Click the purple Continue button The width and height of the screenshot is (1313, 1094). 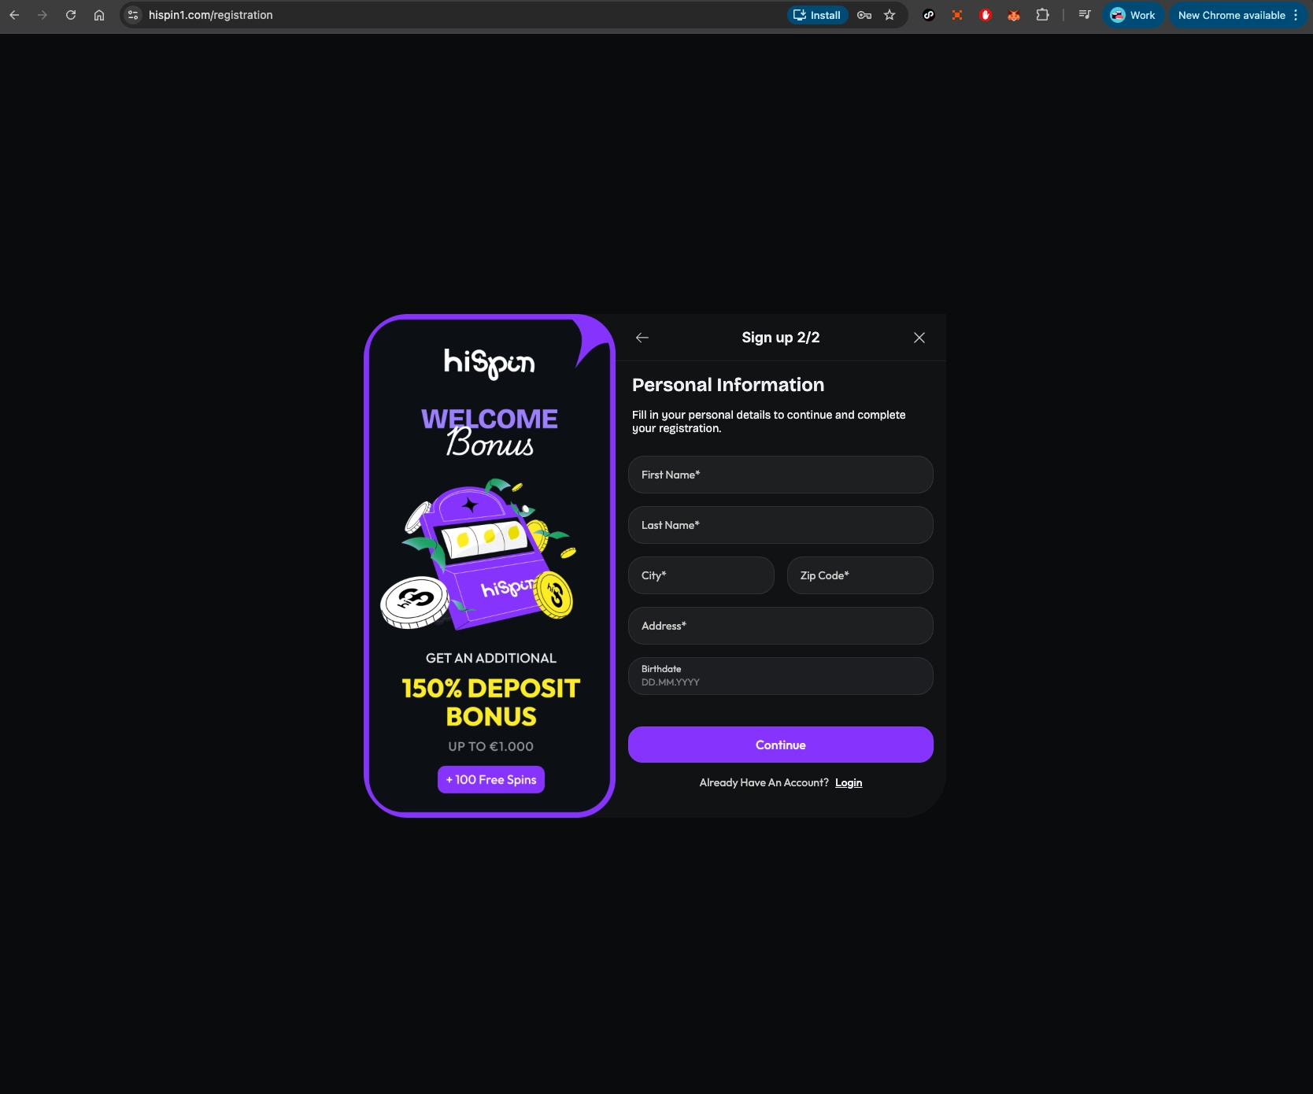pos(781,745)
